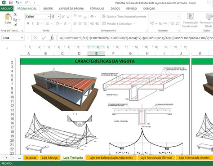Click the text orientation icon
The width and height of the screenshot is (213, 166).
point(92,16)
